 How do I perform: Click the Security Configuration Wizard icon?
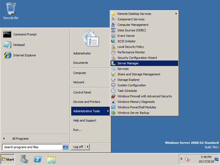point(113,58)
